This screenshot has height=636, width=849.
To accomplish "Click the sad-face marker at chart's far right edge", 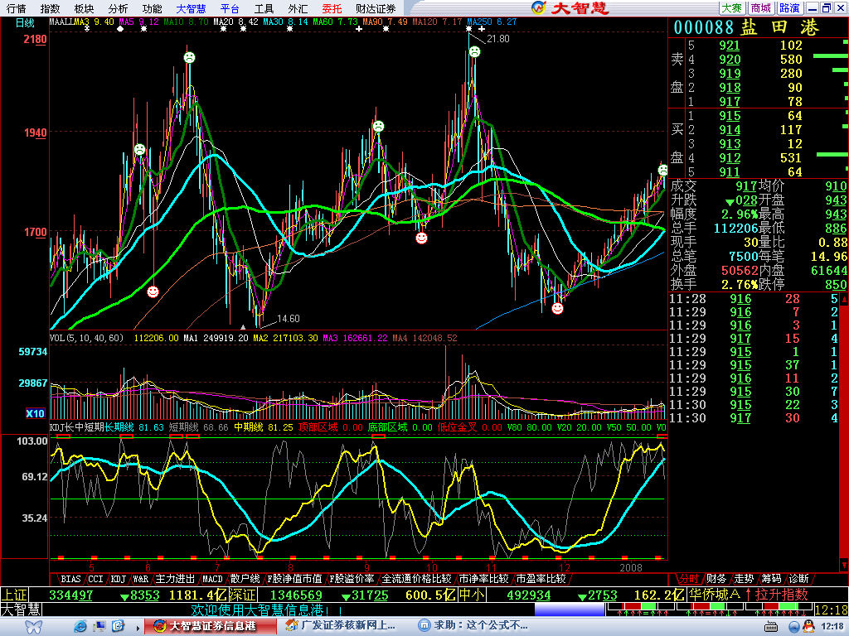I will pyautogui.click(x=663, y=170).
